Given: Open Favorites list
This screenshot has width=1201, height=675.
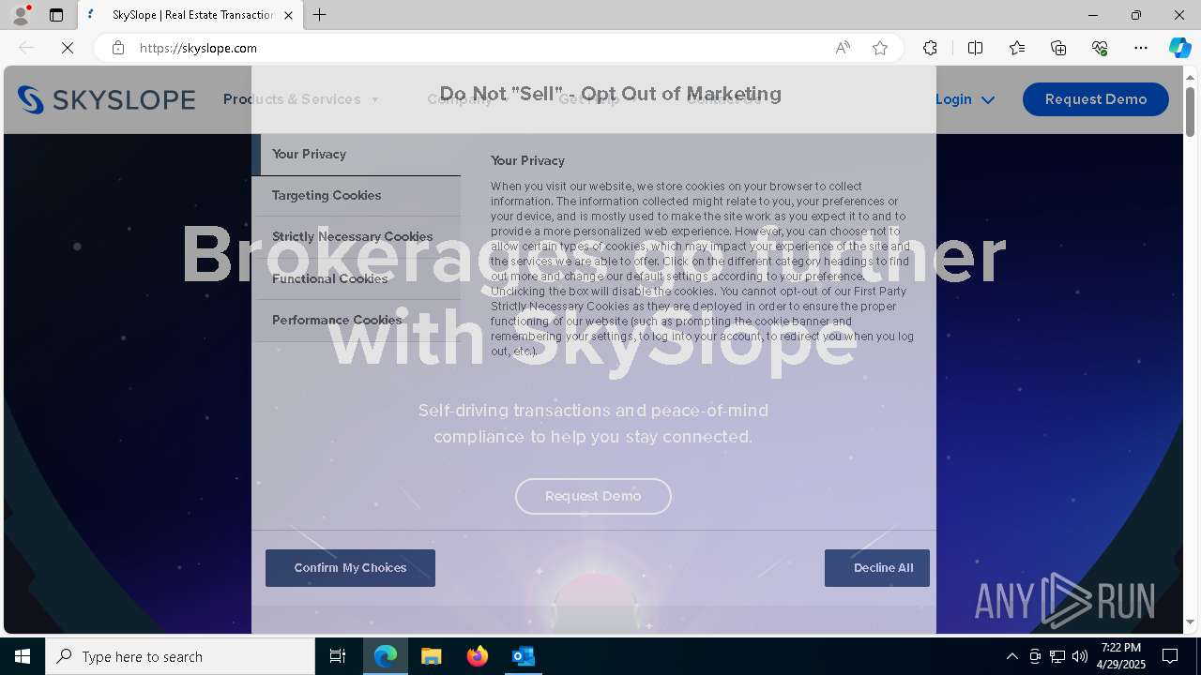Looking at the screenshot, I should [x=1017, y=48].
